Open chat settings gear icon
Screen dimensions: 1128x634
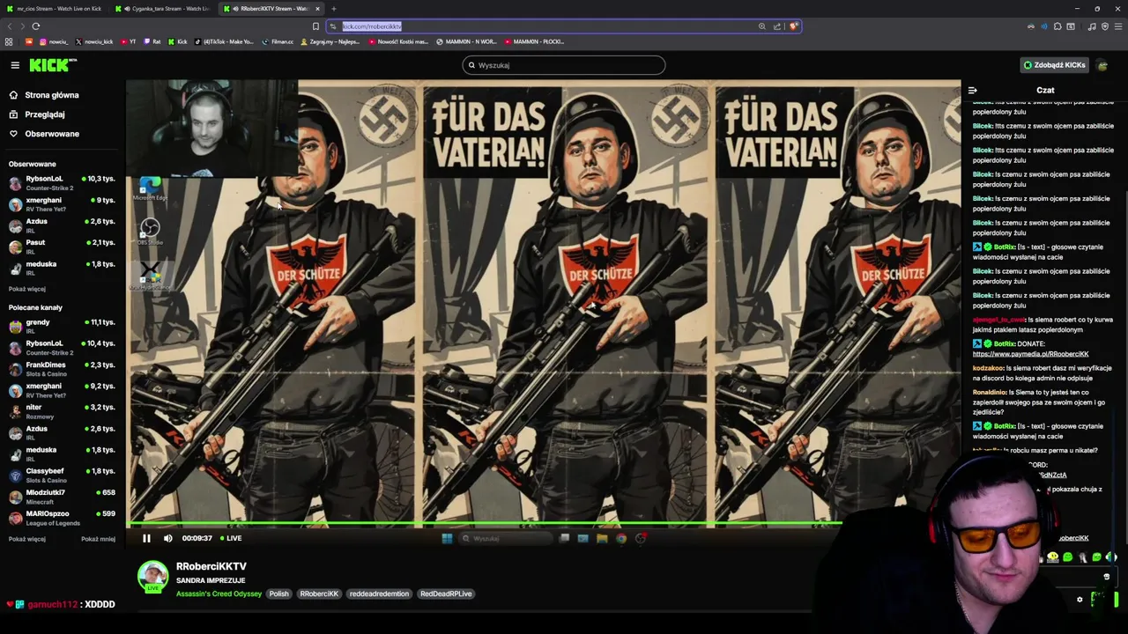click(x=1080, y=600)
